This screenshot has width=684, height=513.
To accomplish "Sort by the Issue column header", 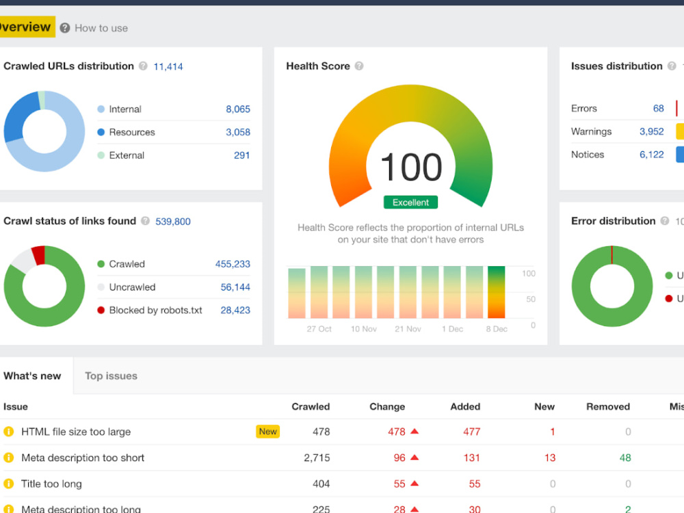I will point(16,406).
